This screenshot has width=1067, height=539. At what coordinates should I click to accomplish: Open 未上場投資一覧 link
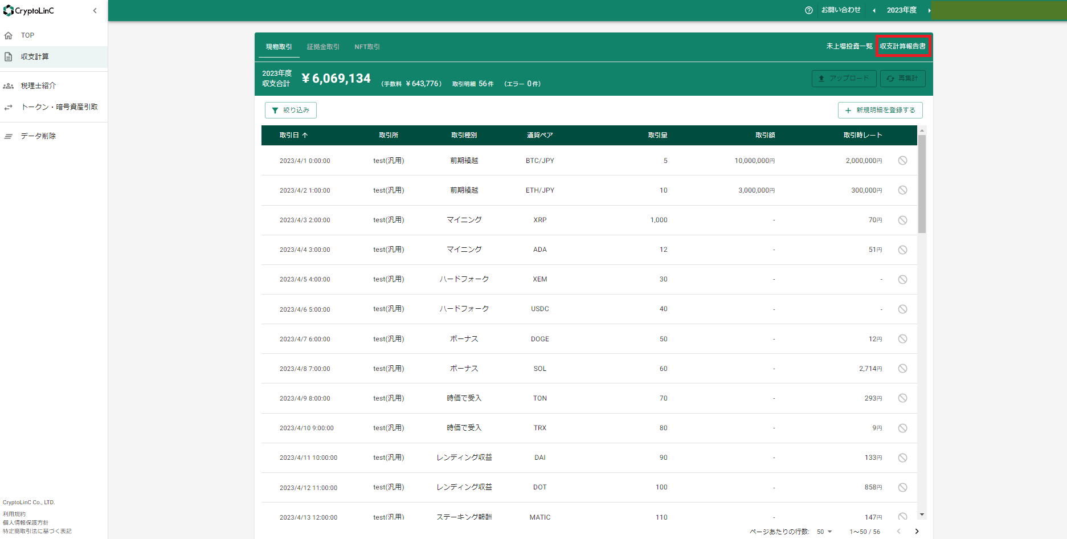(x=849, y=46)
